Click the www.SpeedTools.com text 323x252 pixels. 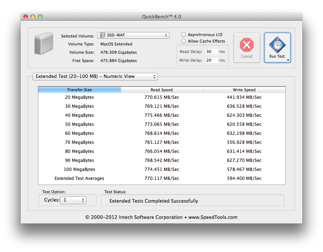pyautogui.click(x=213, y=217)
